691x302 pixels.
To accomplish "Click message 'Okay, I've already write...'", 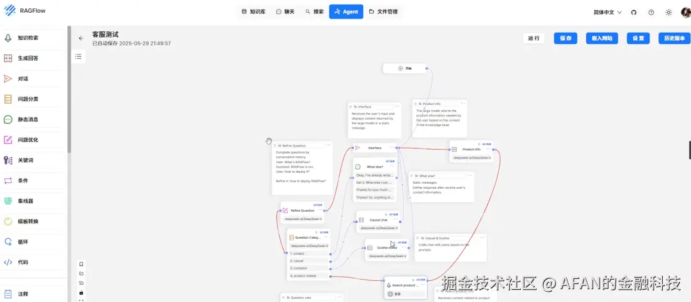I will (x=374, y=175).
